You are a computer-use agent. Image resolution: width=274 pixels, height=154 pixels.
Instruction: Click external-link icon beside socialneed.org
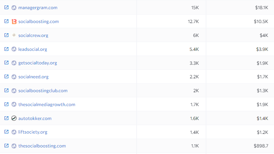click(6, 76)
